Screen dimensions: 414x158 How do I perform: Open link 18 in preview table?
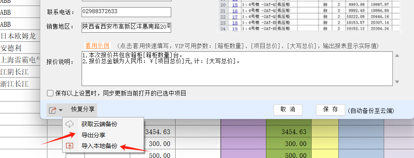point(235,23)
